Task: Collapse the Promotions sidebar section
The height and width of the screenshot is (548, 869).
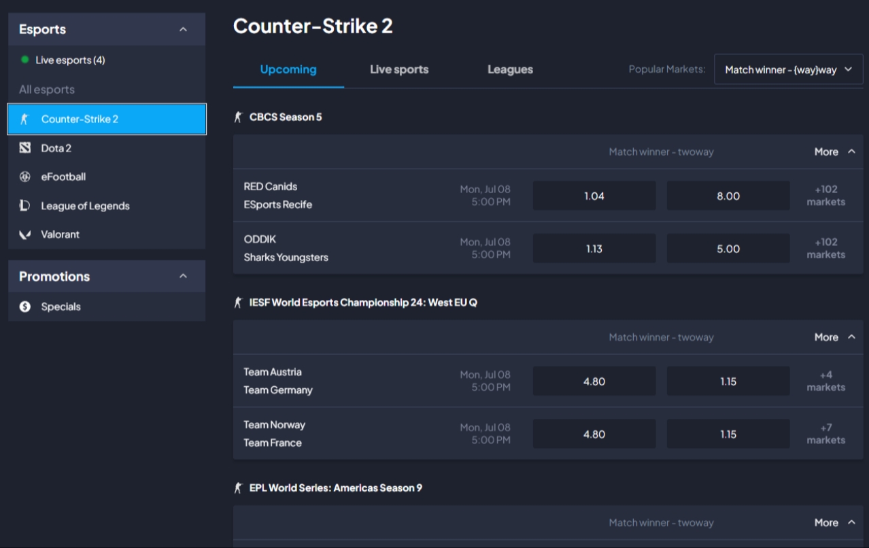Action: (x=183, y=276)
